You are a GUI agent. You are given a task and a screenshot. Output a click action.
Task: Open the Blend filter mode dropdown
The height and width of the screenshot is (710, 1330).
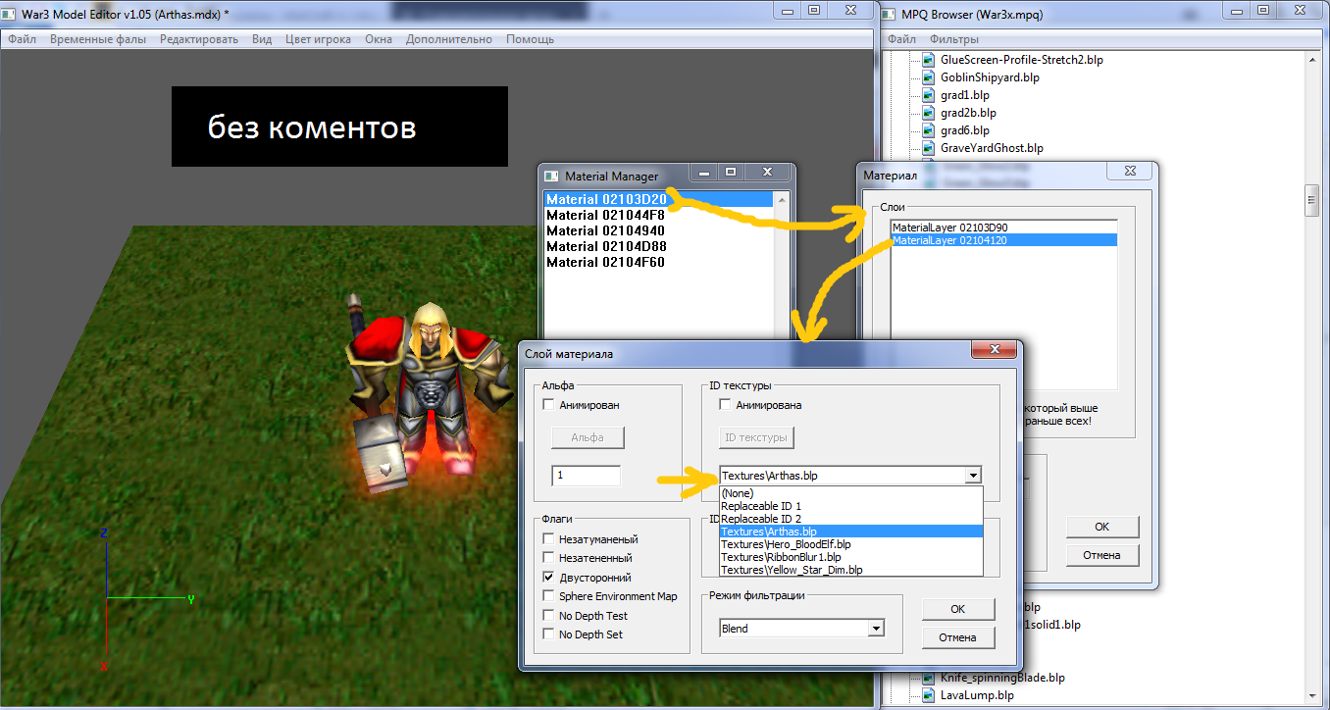[x=876, y=629]
